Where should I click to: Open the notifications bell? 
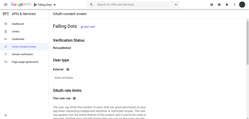(x=227, y=5)
